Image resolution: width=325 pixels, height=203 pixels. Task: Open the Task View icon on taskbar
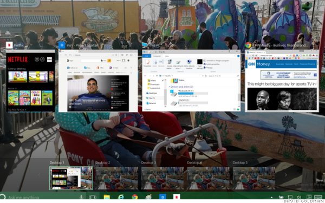coord(93,197)
